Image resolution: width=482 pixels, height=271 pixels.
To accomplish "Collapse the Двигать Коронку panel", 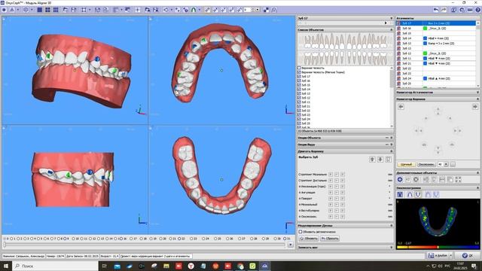I will click(392, 151).
